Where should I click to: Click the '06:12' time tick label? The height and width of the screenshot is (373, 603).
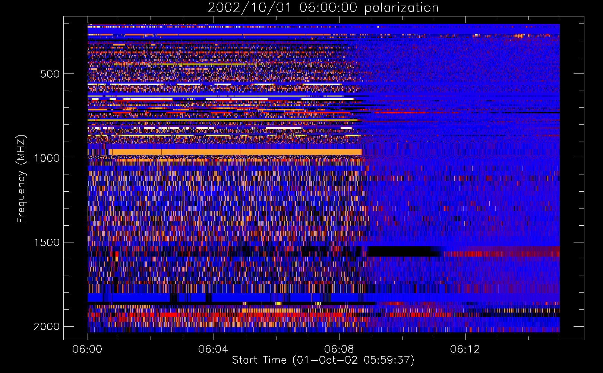click(465, 350)
